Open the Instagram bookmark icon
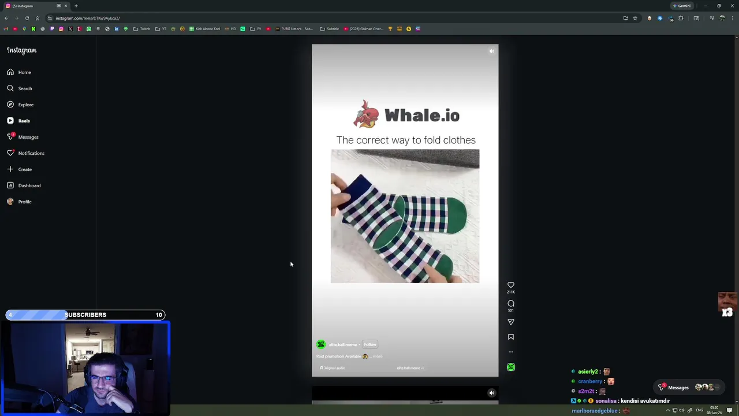The width and height of the screenshot is (739, 416). click(x=61, y=28)
